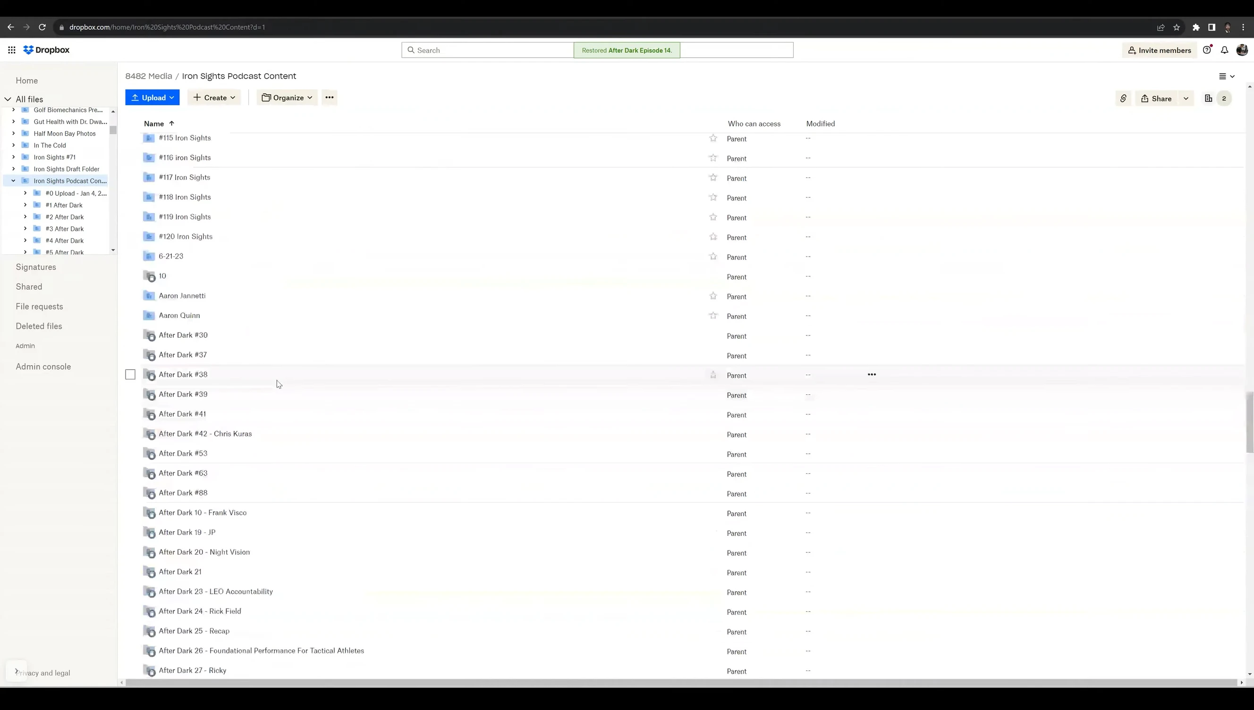The height and width of the screenshot is (710, 1254).
Task: Star the 6-21-23 folder
Action: [x=713, y=257]
